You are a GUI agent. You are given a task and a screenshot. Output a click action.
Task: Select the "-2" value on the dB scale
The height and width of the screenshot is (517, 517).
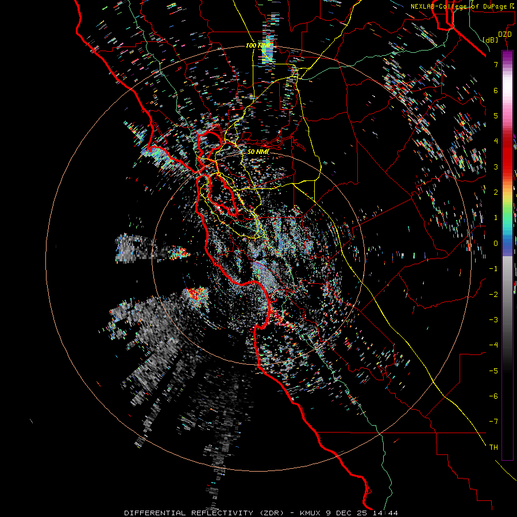pos(493,295)
